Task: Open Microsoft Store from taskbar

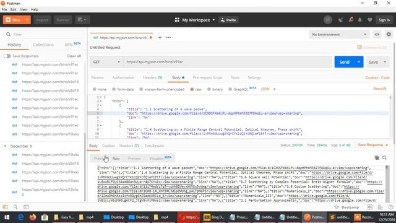Action: click(x=45, y=217)
